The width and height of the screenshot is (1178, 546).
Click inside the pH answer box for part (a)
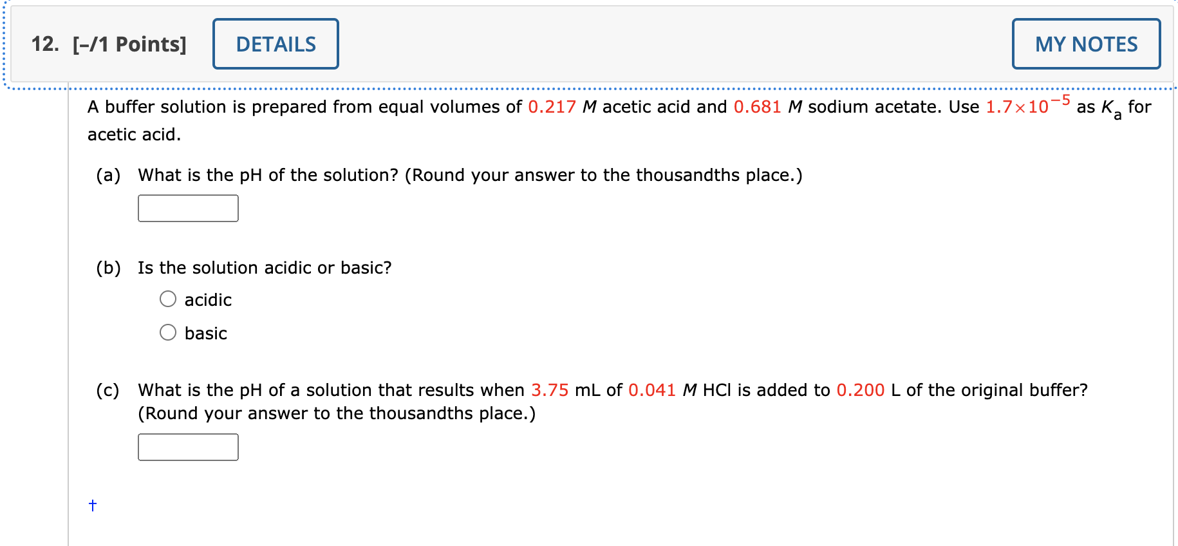click(187, 208)
